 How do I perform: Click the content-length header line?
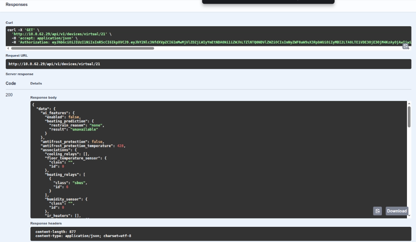click(55, 232)
